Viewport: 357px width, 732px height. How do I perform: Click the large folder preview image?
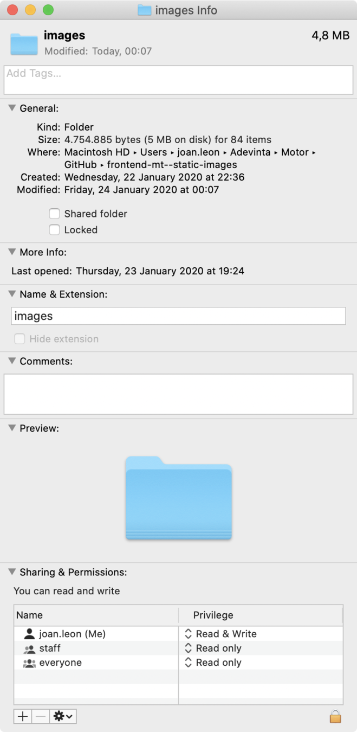tap(178, 498)
